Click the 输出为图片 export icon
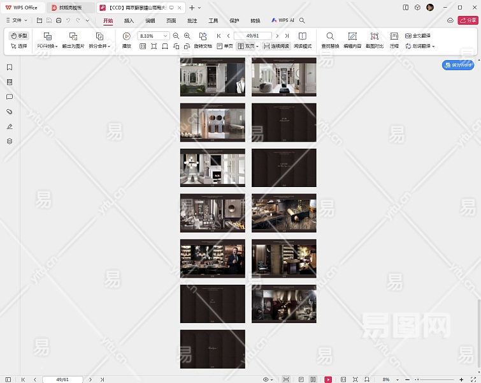Image resolution: width=481 pixels, height=383 pixels. 73,36
